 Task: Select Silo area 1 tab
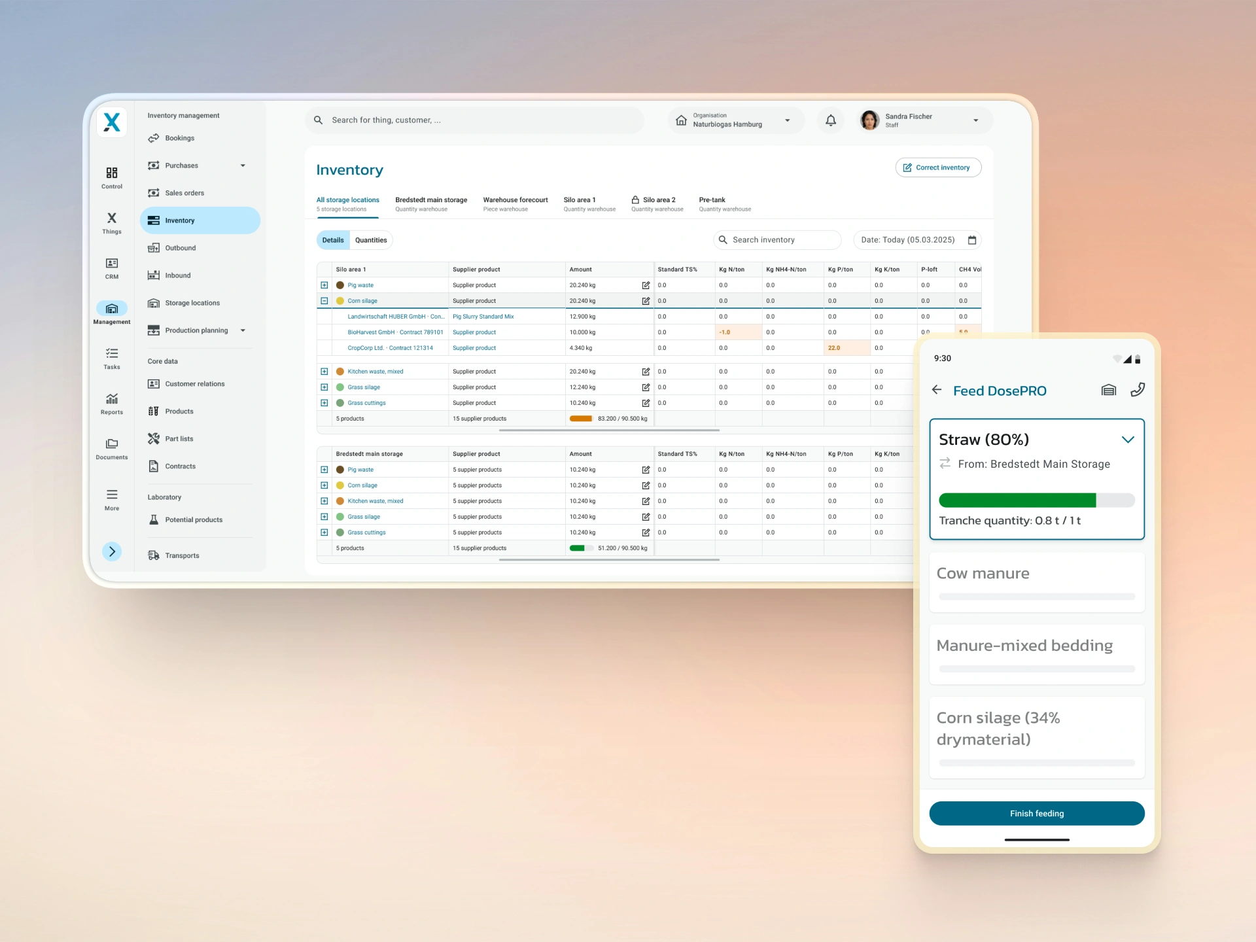589,204
